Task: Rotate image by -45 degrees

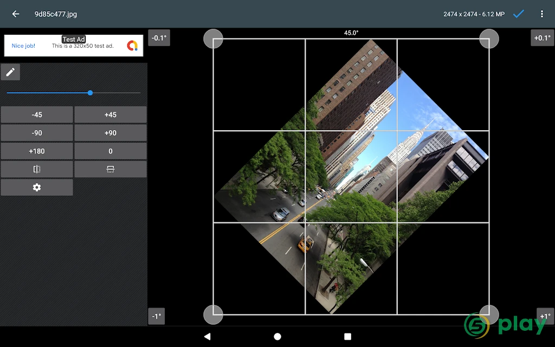Action: click(37, 115)
